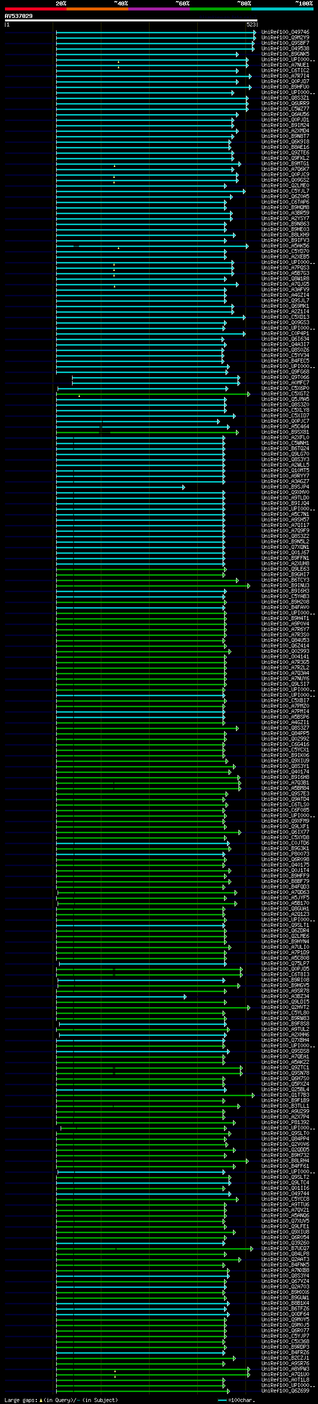Select the UniRef100_Q9ZTE6 label
This screenshot has width=318, height=1404.
285,152
